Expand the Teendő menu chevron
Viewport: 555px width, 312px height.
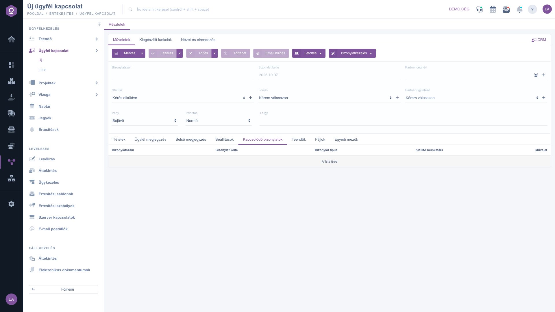pos(97,39)
